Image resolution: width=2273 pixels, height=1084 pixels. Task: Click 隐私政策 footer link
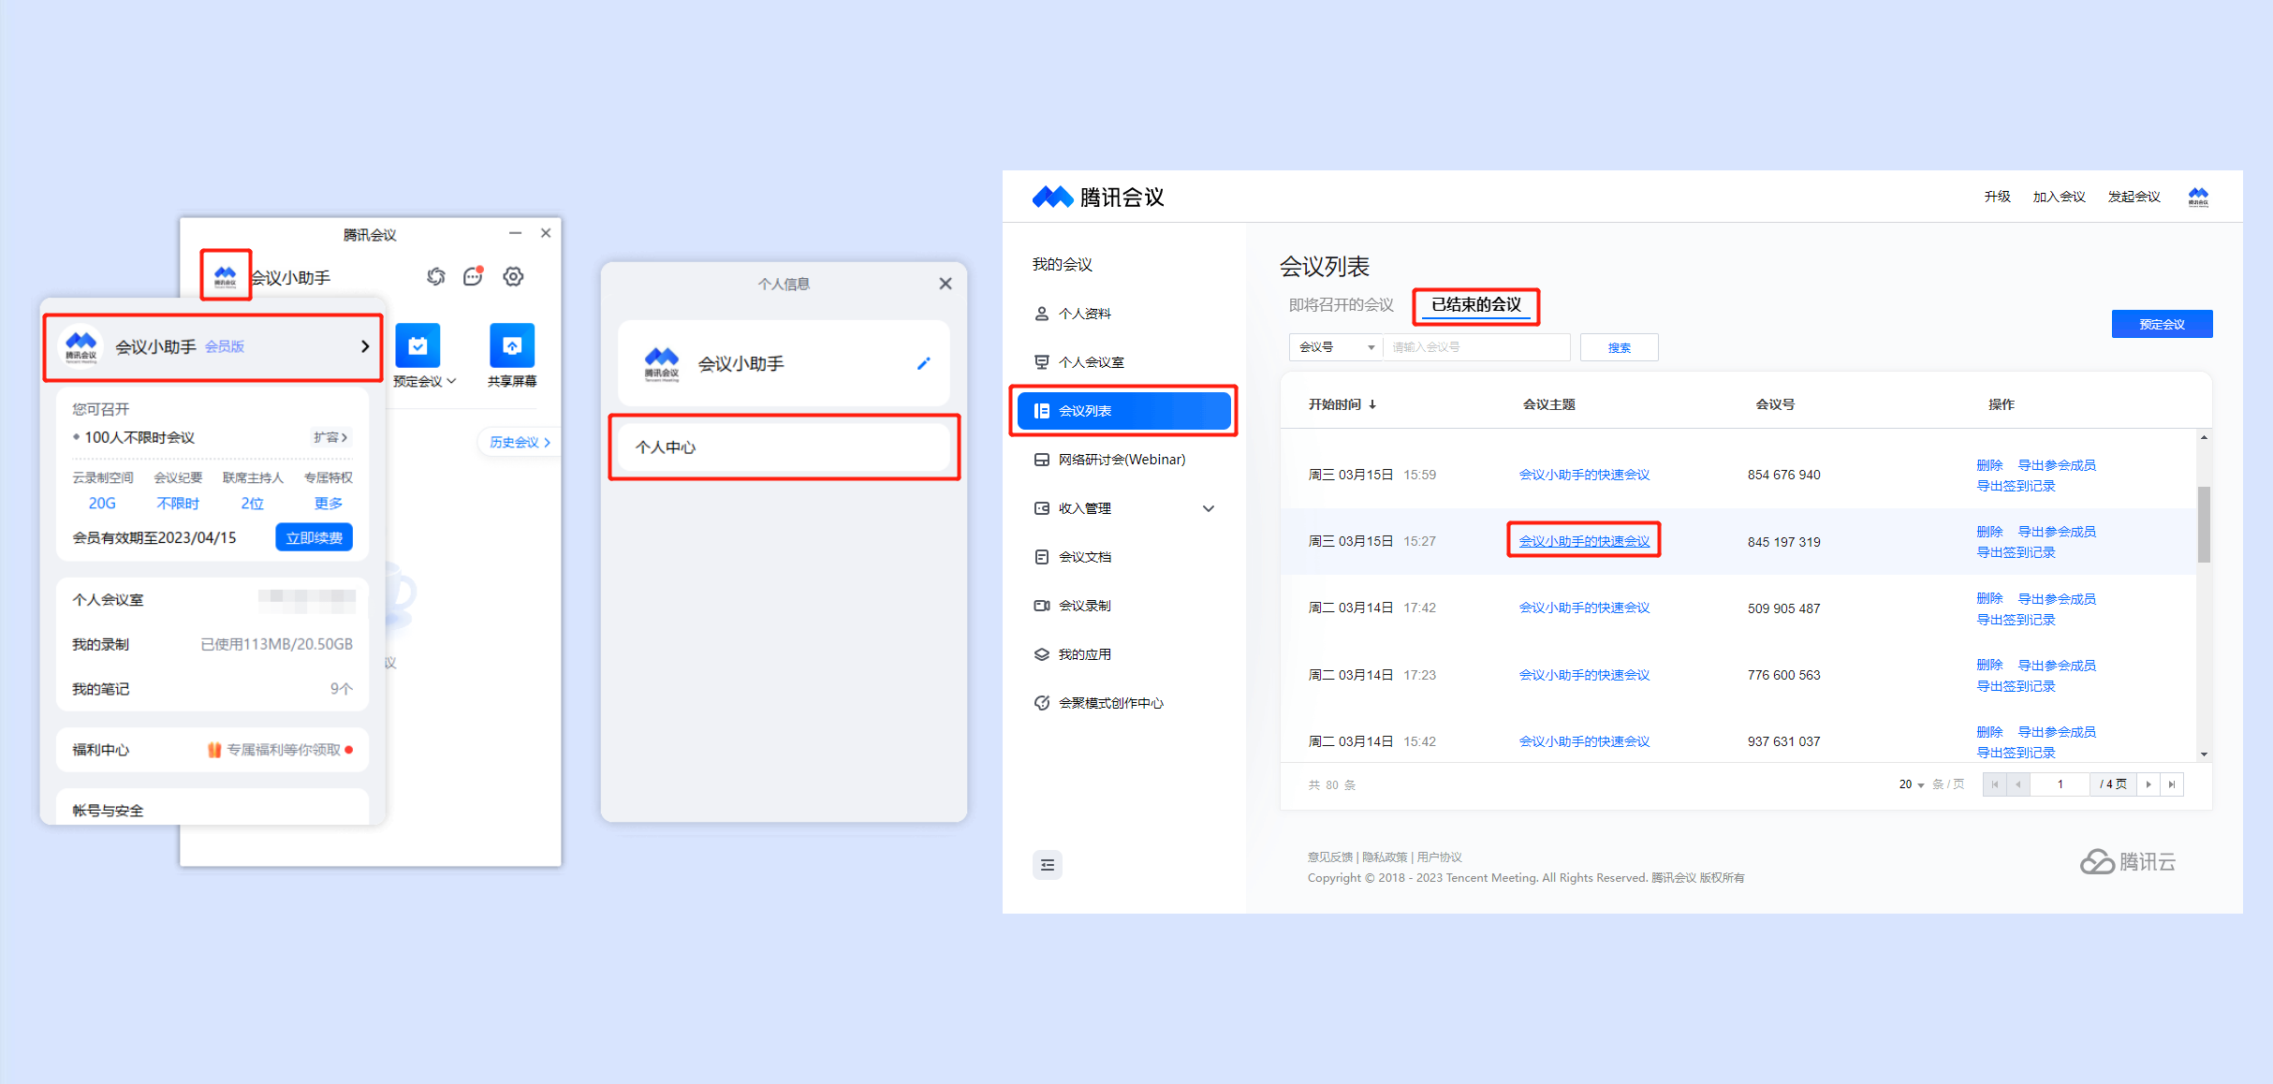point(1385,857)
